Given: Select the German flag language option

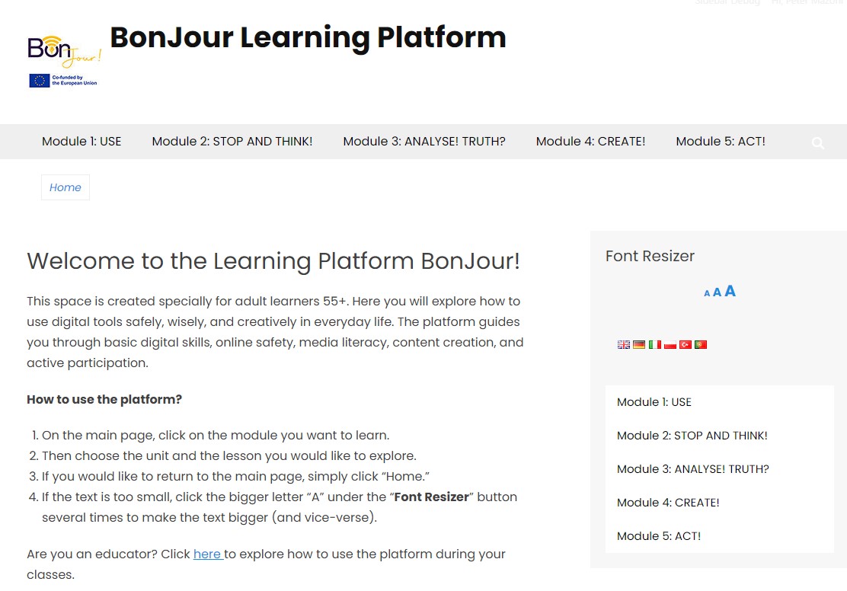Looking at the screenshot, I should 639,345.
